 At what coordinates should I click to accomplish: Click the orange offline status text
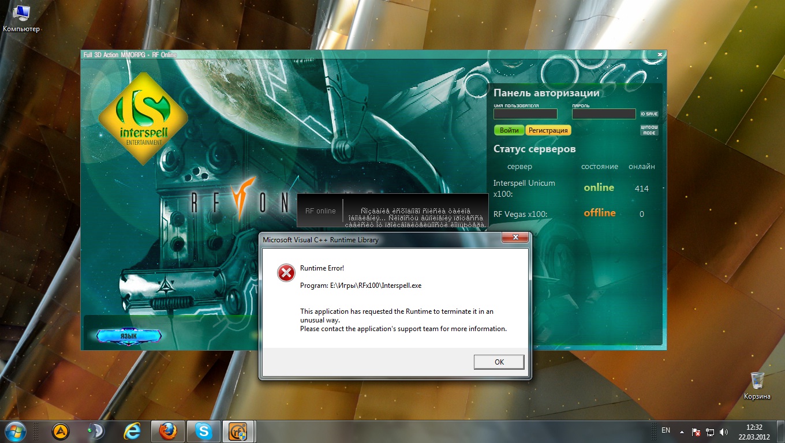[600, 213]
